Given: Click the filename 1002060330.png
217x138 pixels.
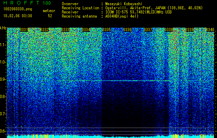Looking at the screenshot, I should [x=18, y=9].
